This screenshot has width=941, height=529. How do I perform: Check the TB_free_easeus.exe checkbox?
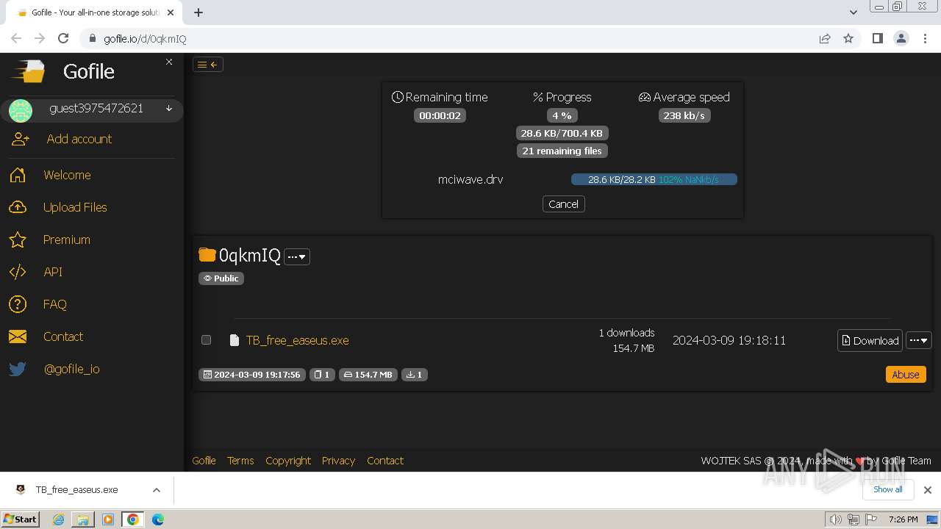tap(206, 339)
